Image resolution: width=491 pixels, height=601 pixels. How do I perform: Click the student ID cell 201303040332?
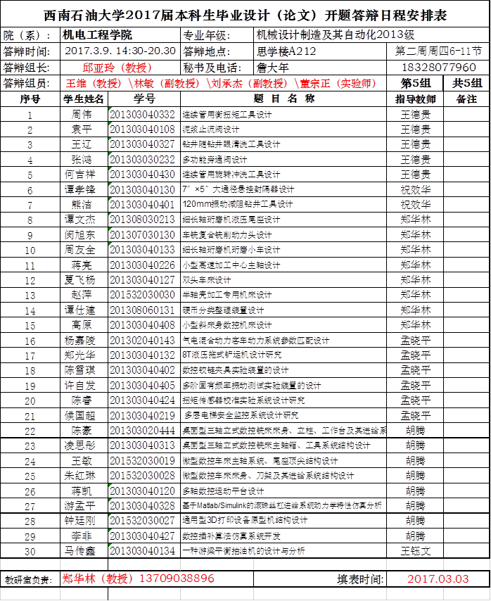[x=144, y=114]
